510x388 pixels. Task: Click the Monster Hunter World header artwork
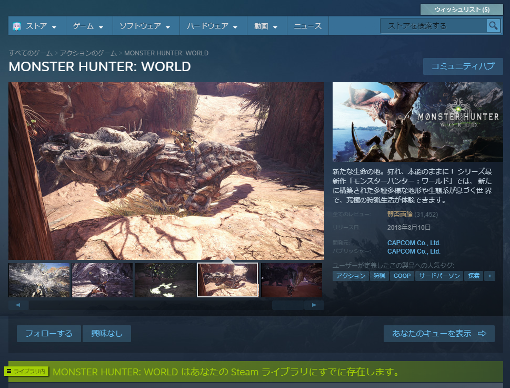[417, 122]
